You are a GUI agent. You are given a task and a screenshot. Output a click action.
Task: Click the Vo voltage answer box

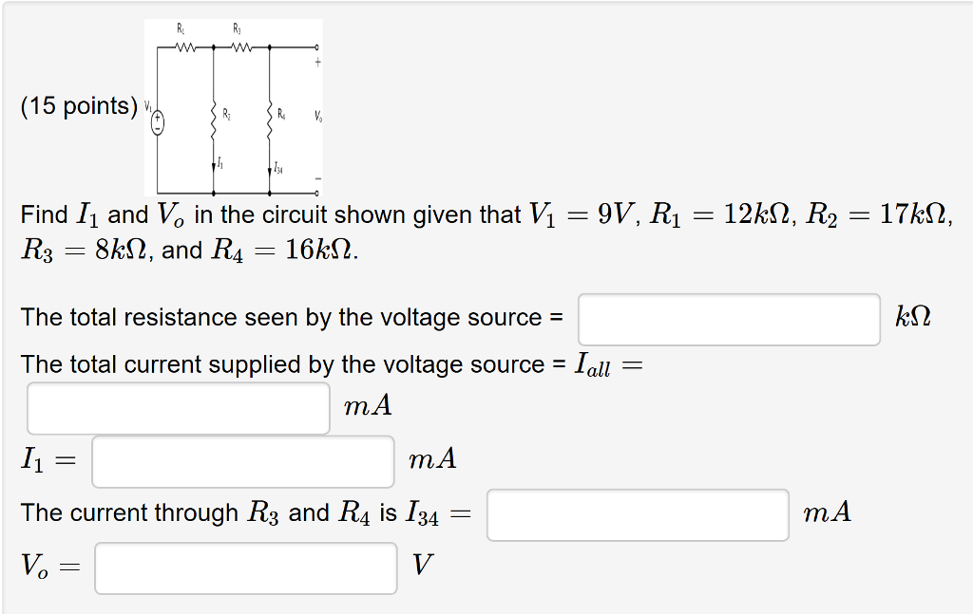[x=245, y=567]
